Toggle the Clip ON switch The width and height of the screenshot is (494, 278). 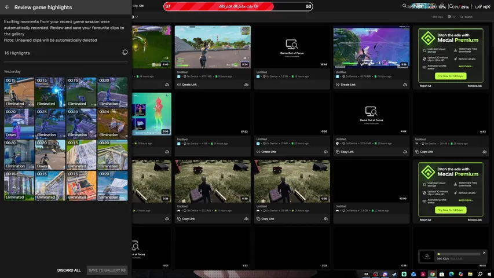(x=138, y=6)
